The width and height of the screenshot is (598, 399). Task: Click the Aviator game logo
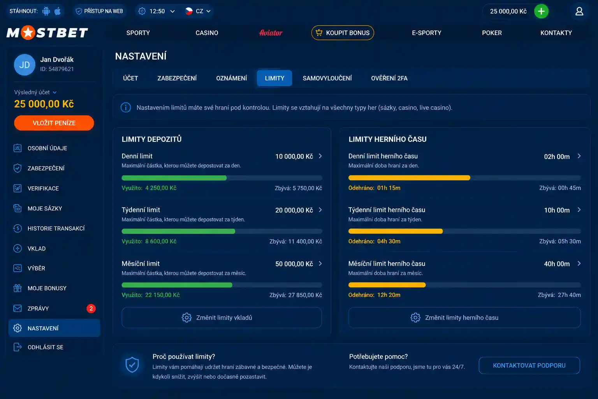point(271,33)
